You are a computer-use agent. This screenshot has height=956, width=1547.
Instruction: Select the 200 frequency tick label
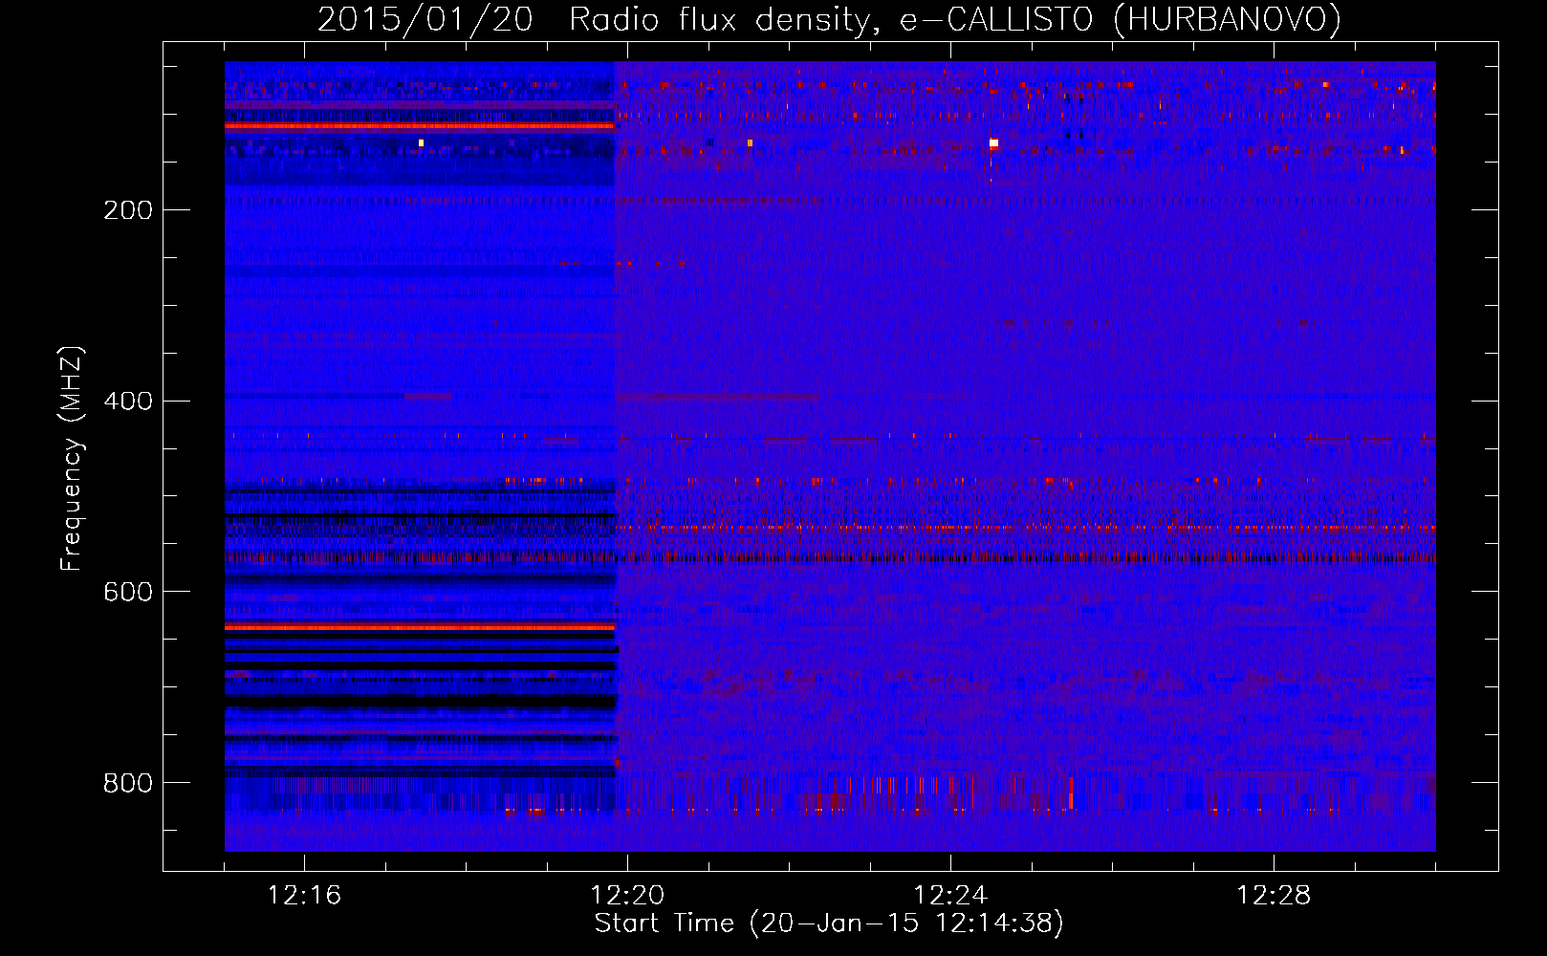tap(128, 210)
